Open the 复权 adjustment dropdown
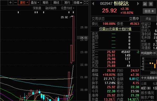The height and width of the screenshot is (101, 157). [x=24, y=3]
